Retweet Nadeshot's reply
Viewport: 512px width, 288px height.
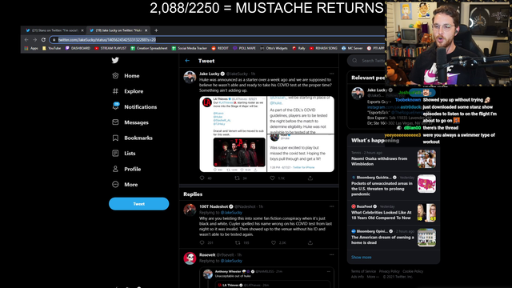238,242
